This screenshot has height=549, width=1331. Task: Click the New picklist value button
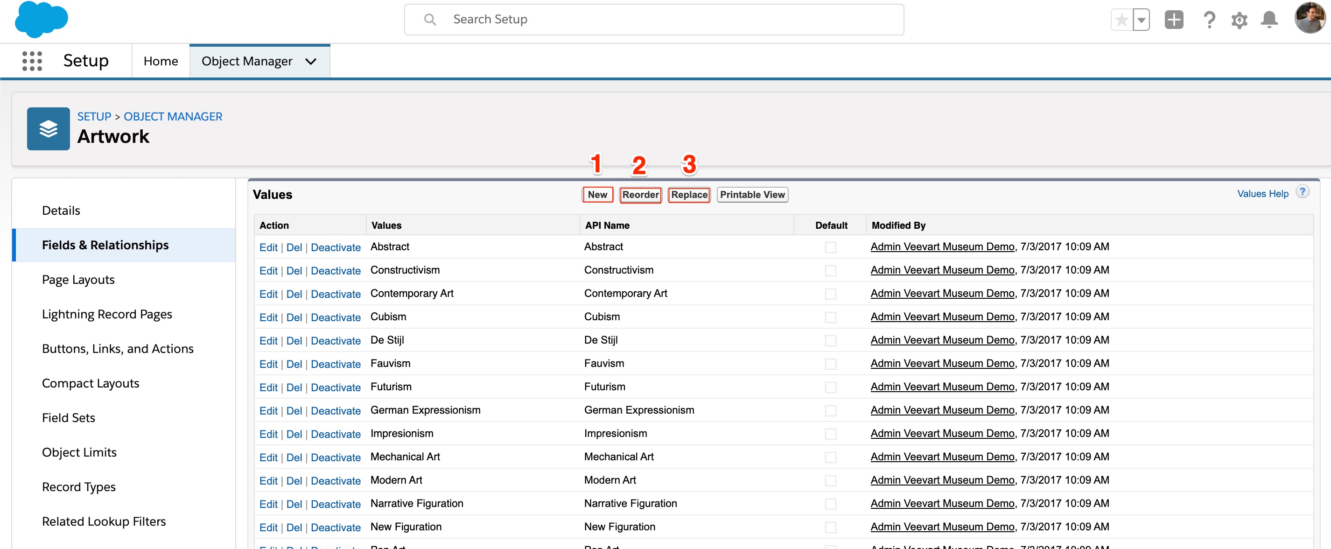(598, 195)
